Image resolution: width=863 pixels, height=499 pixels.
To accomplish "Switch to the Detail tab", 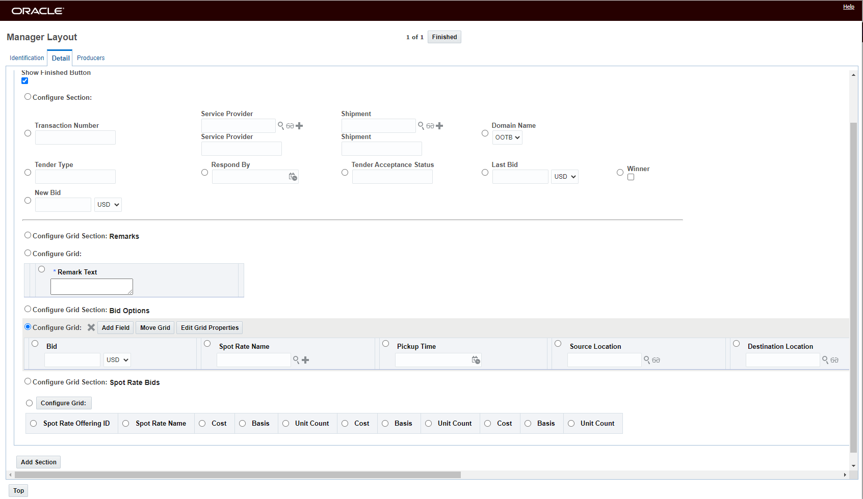I will pos(60,58).
